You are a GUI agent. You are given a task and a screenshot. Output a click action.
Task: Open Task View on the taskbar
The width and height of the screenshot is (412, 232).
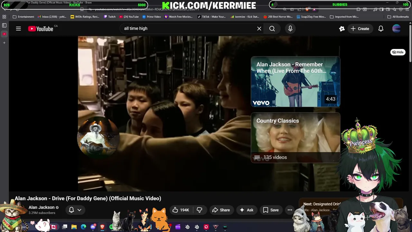pos(65,227)
